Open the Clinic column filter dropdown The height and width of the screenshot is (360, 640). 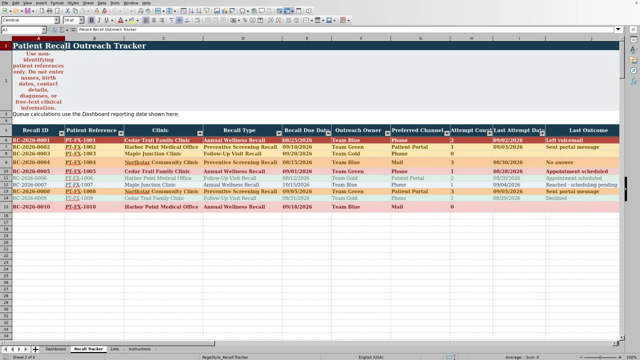point(200,133)
